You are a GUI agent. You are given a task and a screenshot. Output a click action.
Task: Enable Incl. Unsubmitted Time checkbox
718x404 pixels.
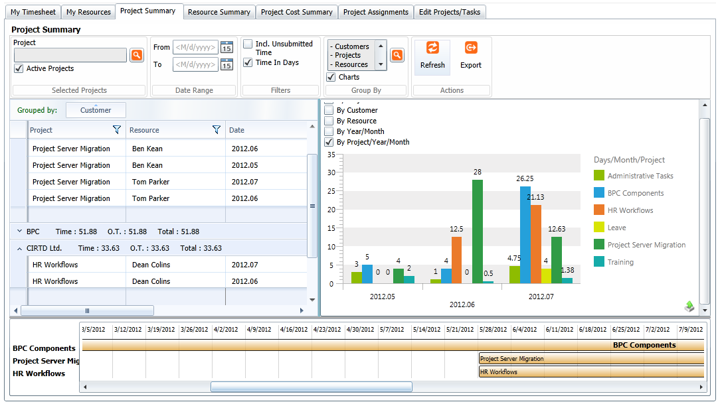(x=248, y=44)
